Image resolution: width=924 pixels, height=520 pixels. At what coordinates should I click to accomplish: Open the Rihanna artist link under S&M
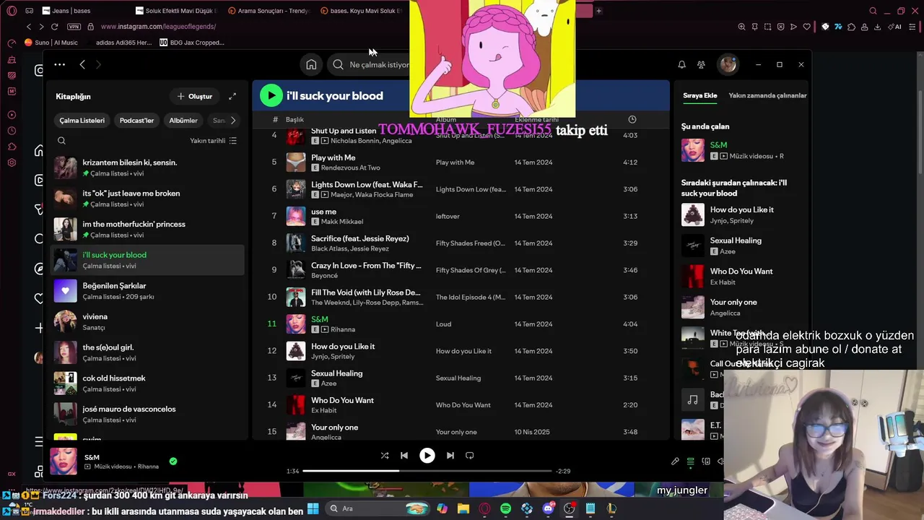point(343,329)
